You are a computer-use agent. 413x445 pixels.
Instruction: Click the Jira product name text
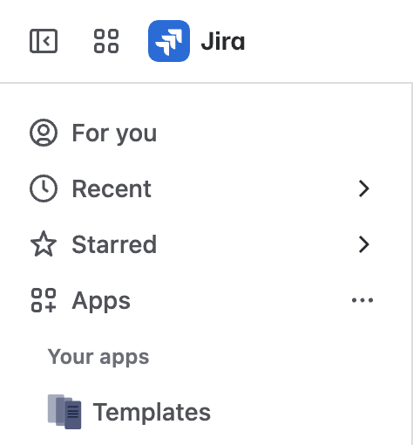point(223,41)
